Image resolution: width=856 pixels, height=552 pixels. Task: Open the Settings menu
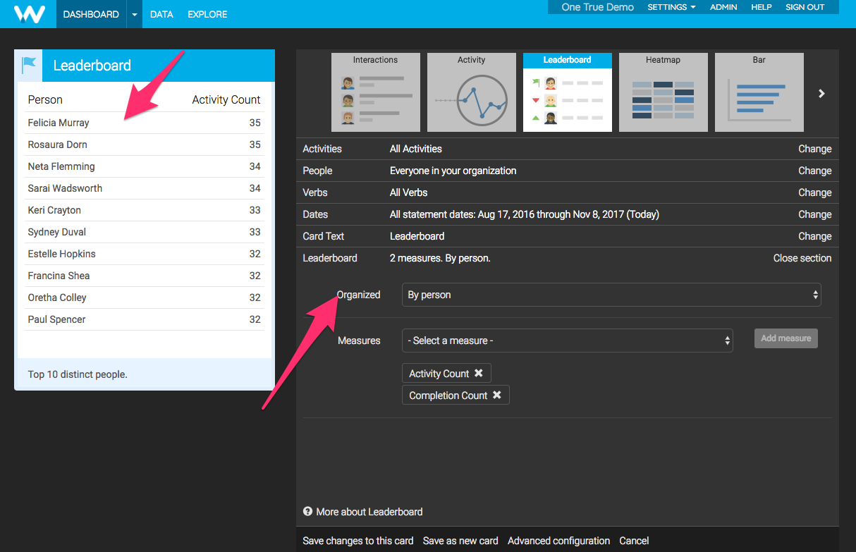click(x=671, y=7)
